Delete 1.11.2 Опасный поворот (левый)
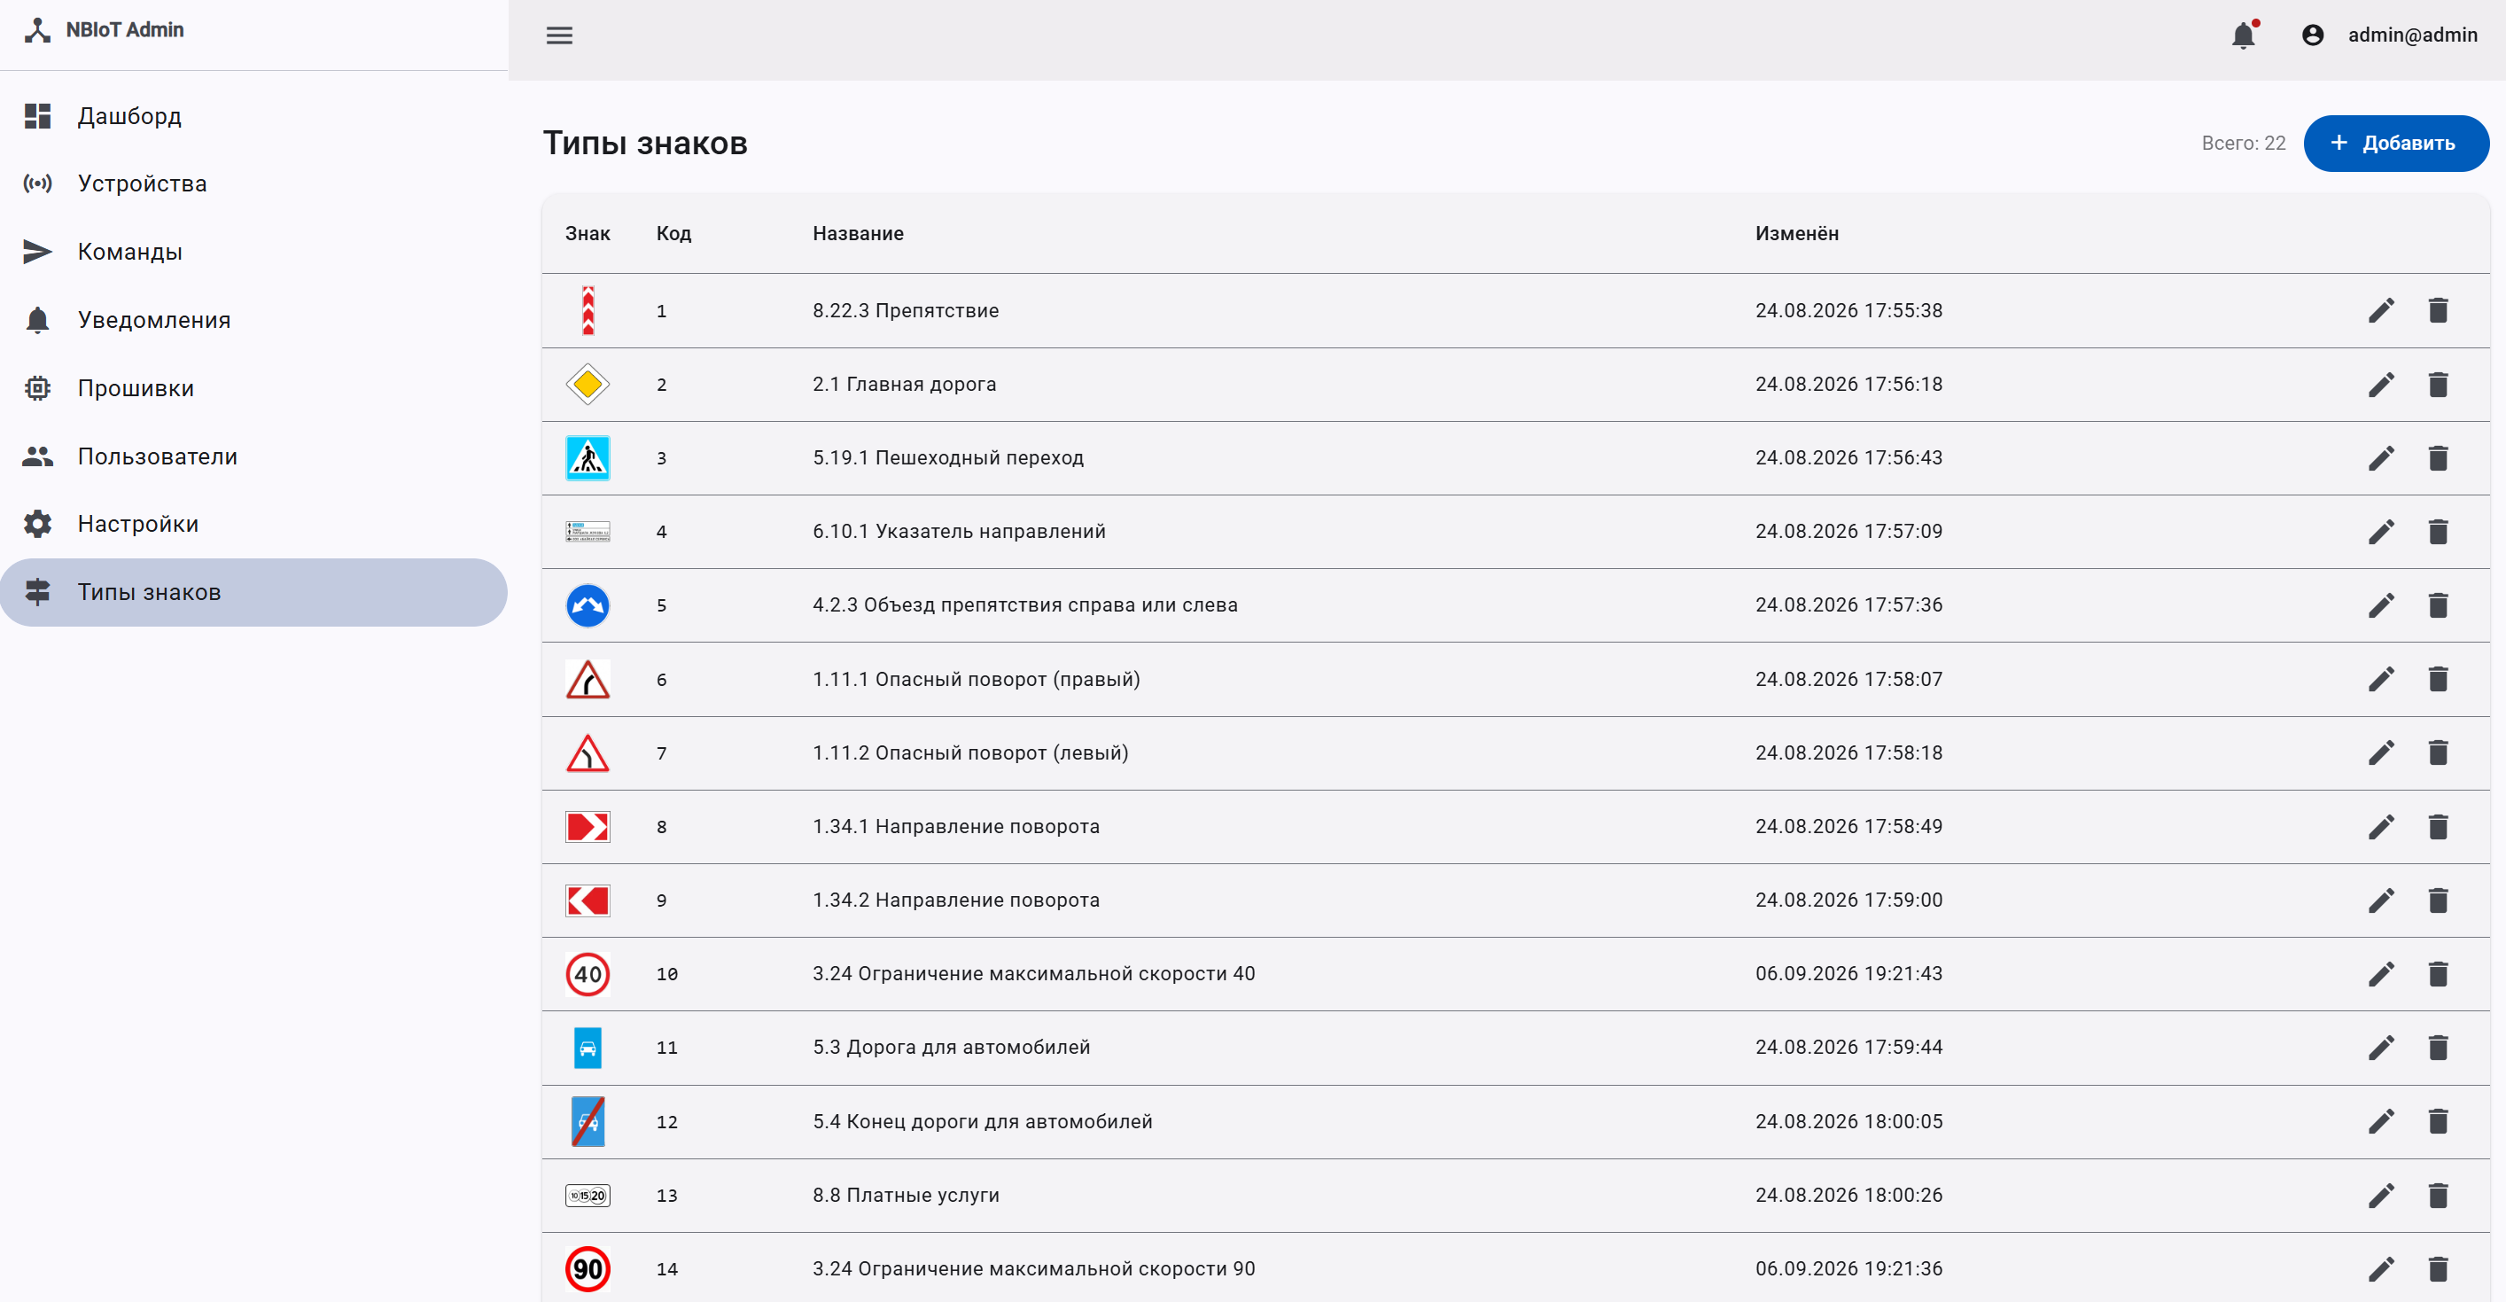 pos(2437,752)
